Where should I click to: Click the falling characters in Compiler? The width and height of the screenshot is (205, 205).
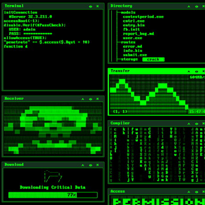[157, 155]
